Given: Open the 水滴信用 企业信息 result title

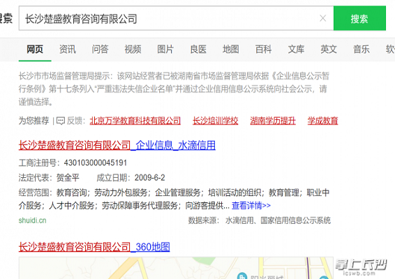Looking at the screenshot, I should point(117,145).
